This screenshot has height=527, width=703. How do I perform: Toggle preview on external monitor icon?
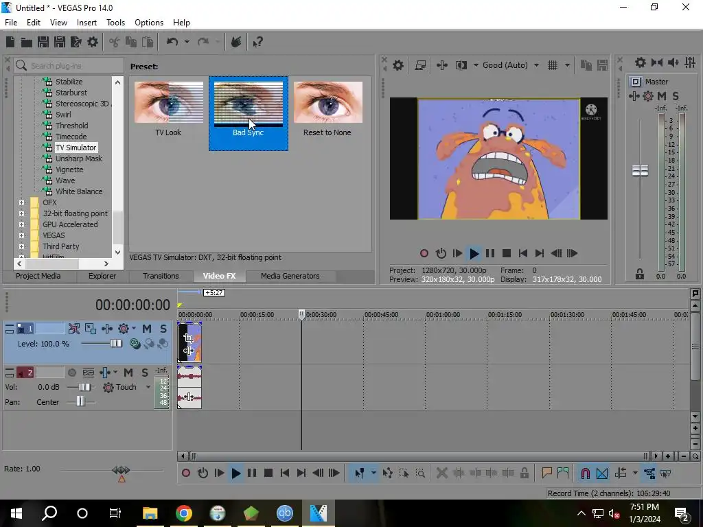[420, 65]
